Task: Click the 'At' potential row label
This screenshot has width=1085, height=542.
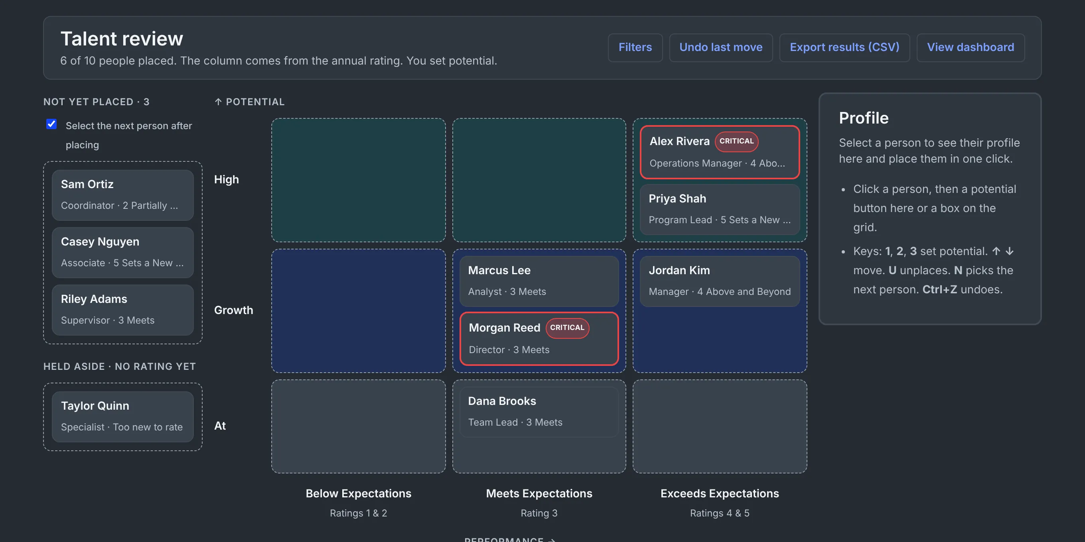Action: pyautogui.click(x=220, y=426)
